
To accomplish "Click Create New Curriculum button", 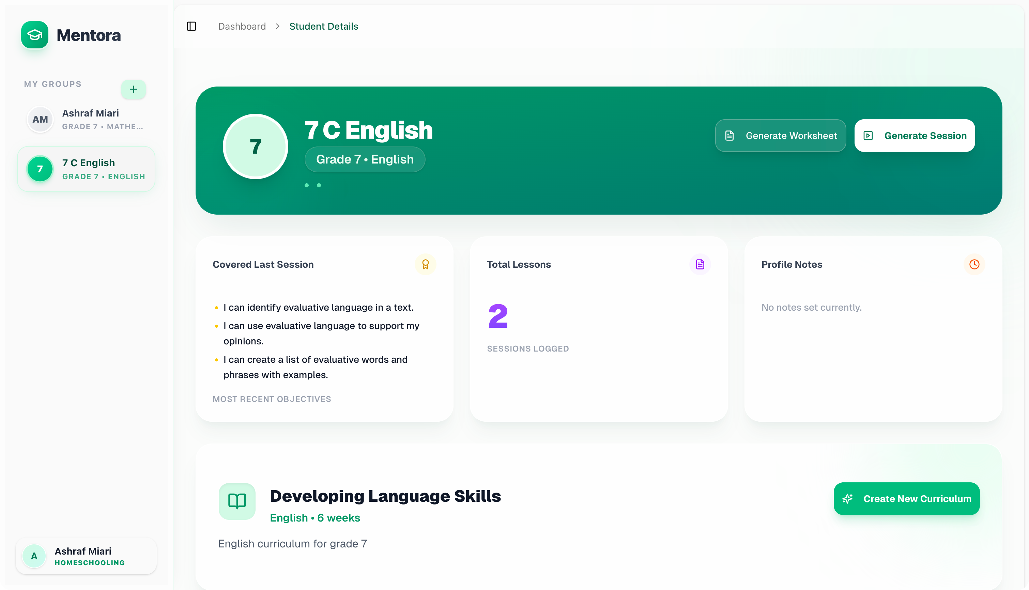I will (906, 498).
